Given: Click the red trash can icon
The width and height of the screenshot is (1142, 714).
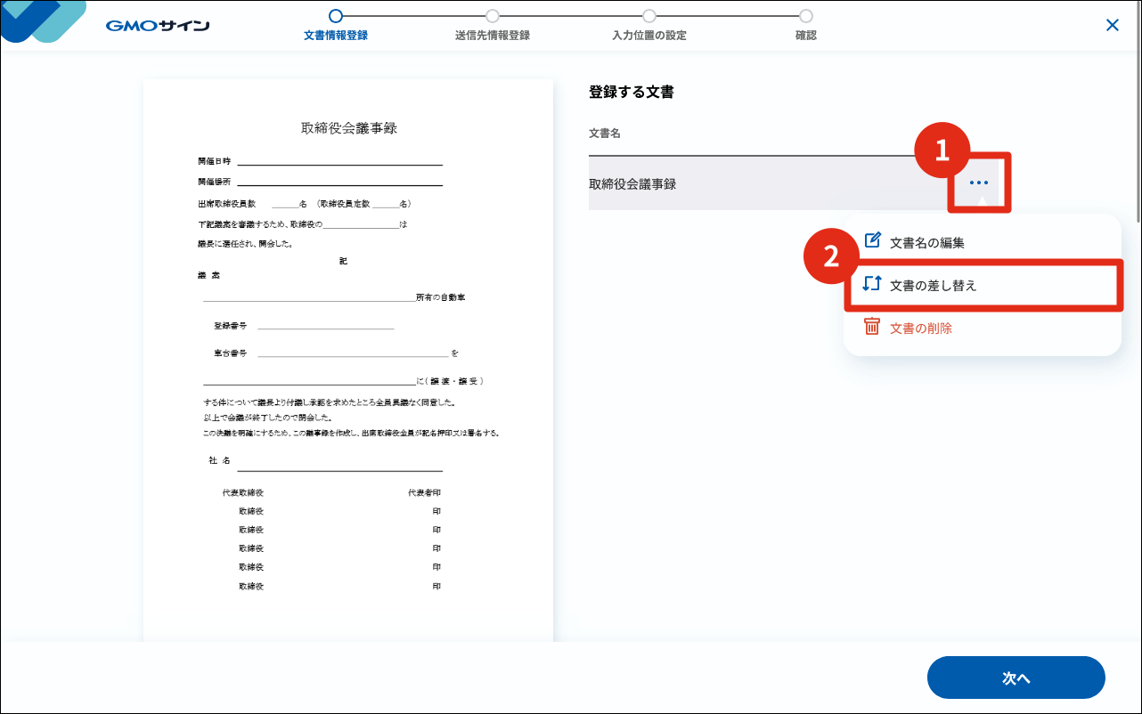Looking at the screenshot, I should point(872,328).
